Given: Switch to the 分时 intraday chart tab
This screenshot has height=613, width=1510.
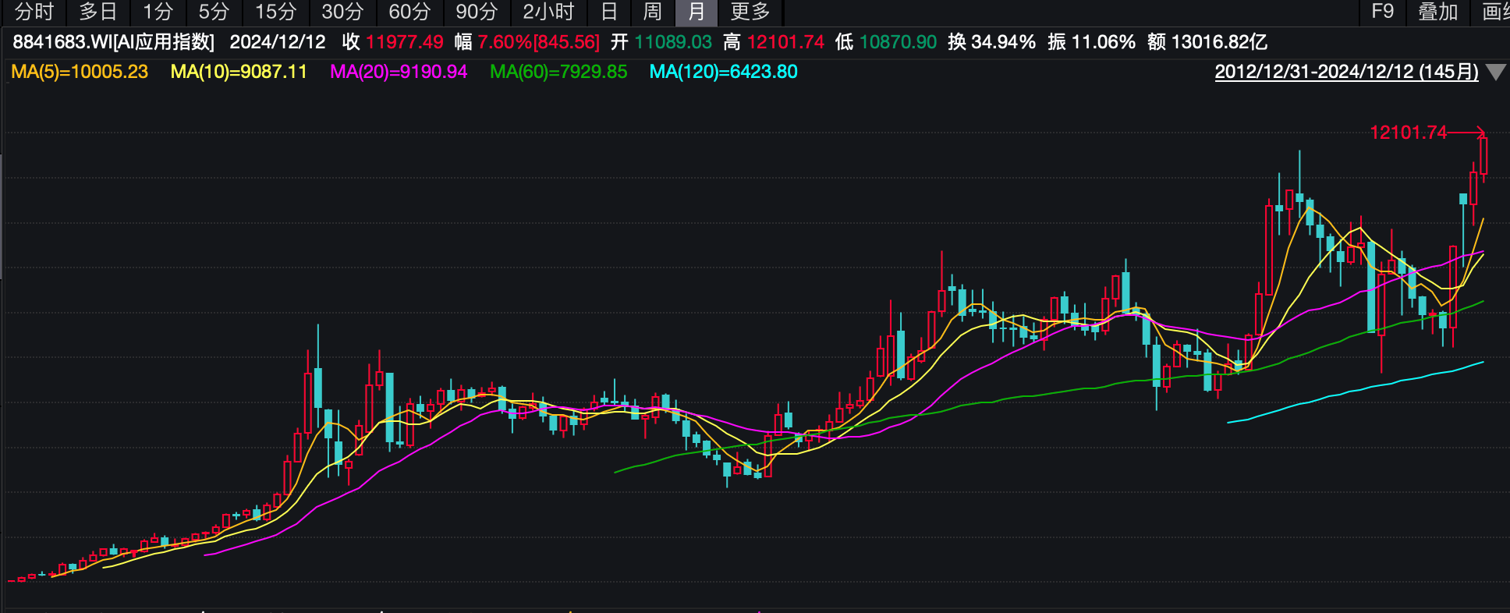Looking at the screenshot, I should click(x=34, y=12).
